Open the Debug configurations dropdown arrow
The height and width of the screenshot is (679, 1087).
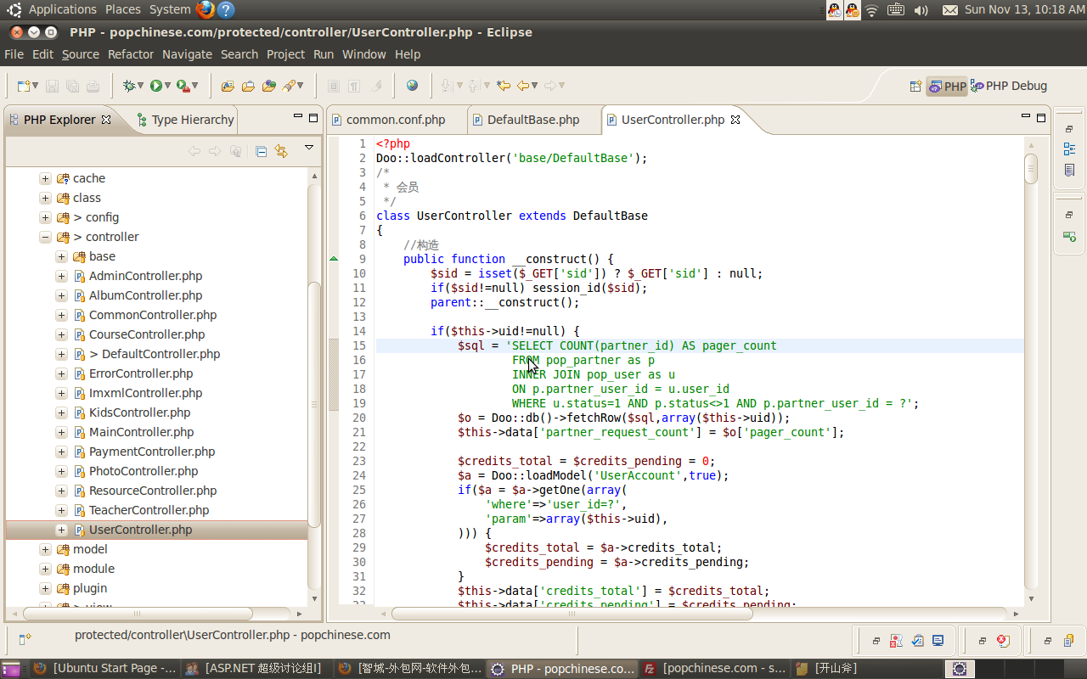(140, 86)
